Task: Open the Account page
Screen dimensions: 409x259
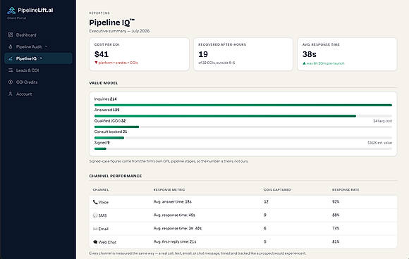Action: pyautogui.click(x=38, y=94)
